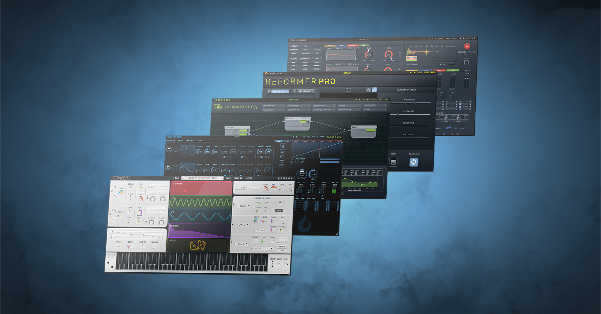Click the highlighted blue tool icon in Reformer Pro
The height and width of the screenshot is (314, 601).
click(x=374, y=89)
